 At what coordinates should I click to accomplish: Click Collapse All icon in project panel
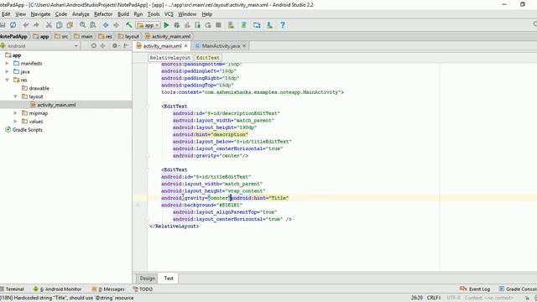102,46
